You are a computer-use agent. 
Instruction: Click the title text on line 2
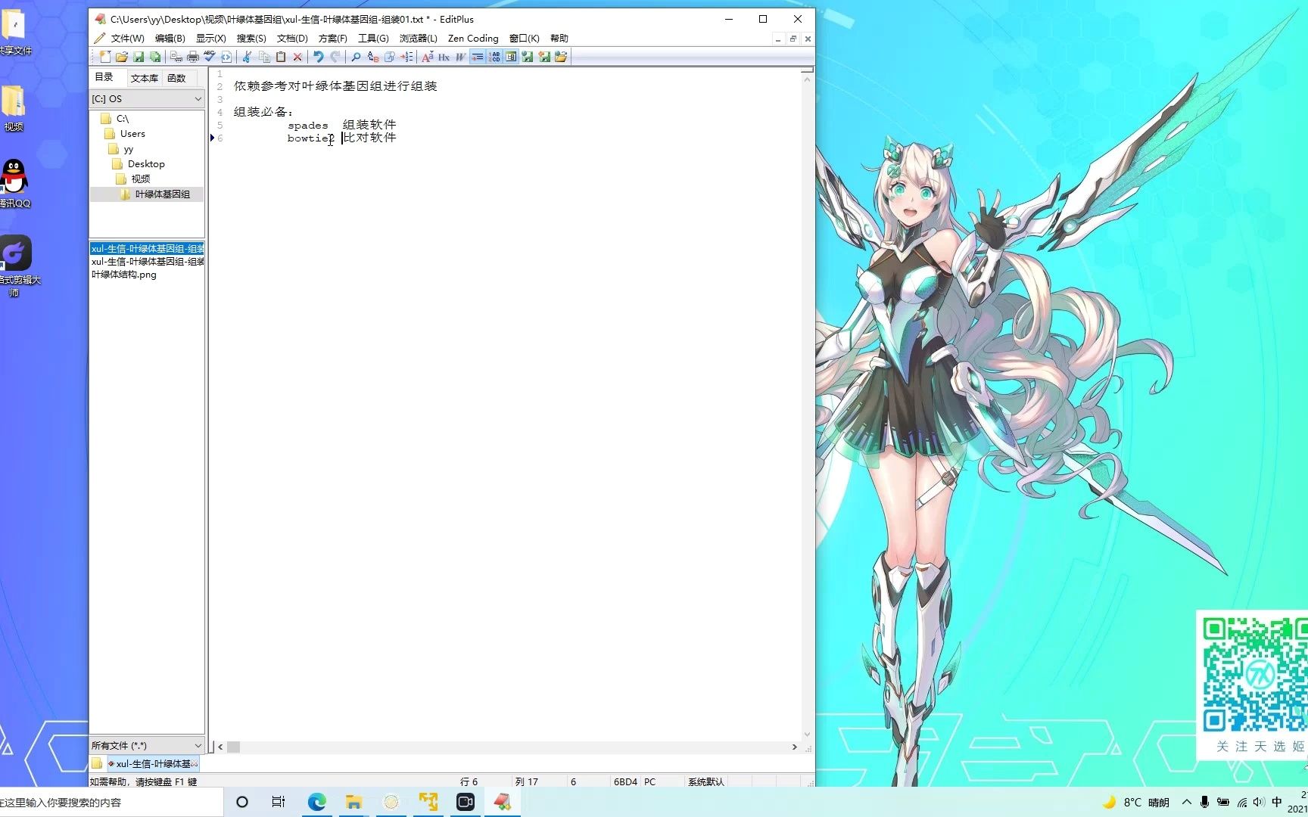[x=335, y=86]
